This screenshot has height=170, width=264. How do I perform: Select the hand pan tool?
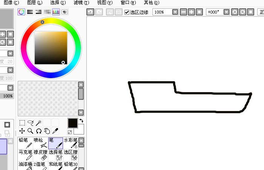click(47, 131)
